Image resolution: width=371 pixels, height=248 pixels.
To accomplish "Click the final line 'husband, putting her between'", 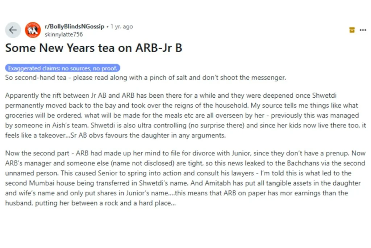I will coord(90,203).
